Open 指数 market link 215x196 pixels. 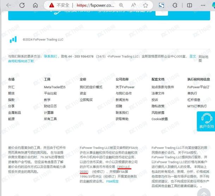pyautogui.click(x=11, y=100)
